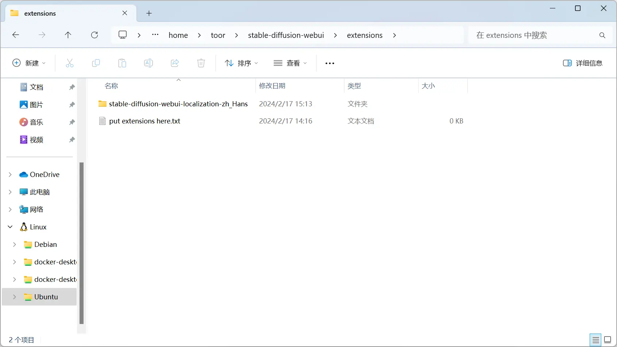This screenshot has width=617, height=347.
Task: Open the 排序 sort dropdown
Action: coord(242,63)
